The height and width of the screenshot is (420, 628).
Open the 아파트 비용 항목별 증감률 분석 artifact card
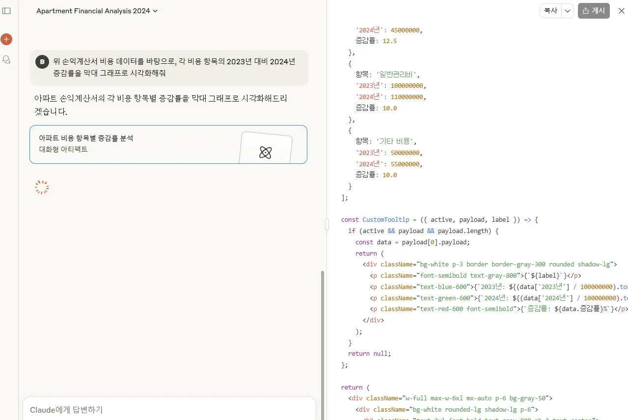pyautogui.click(x=168, y=144)
